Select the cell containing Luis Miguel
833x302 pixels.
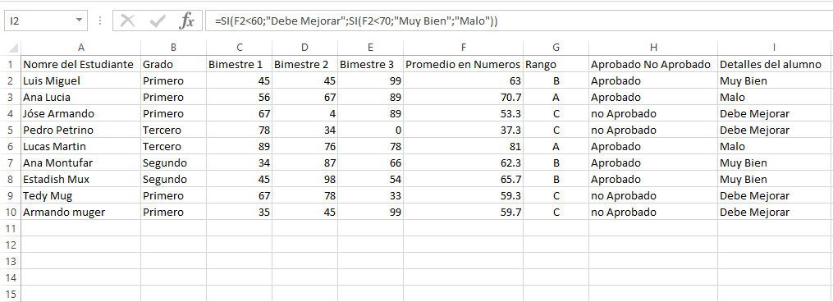(x=80, y=80)
